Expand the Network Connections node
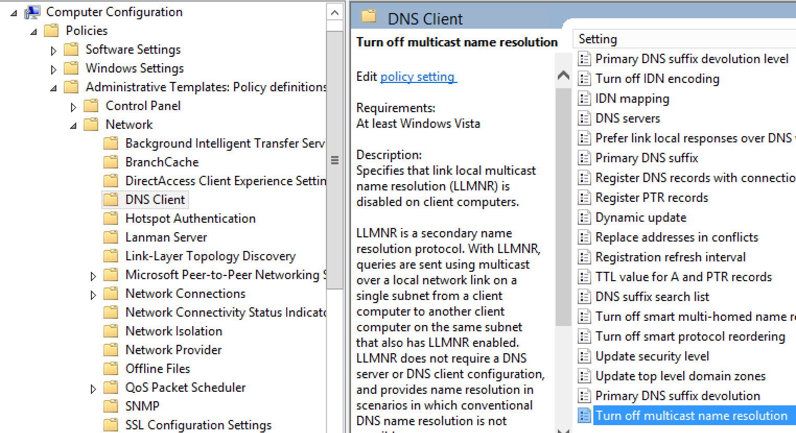 point(93,295)
